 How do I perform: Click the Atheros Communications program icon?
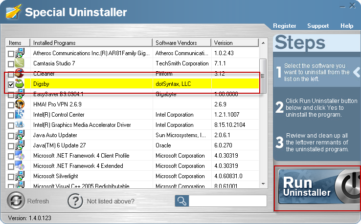tap(20, 53)
